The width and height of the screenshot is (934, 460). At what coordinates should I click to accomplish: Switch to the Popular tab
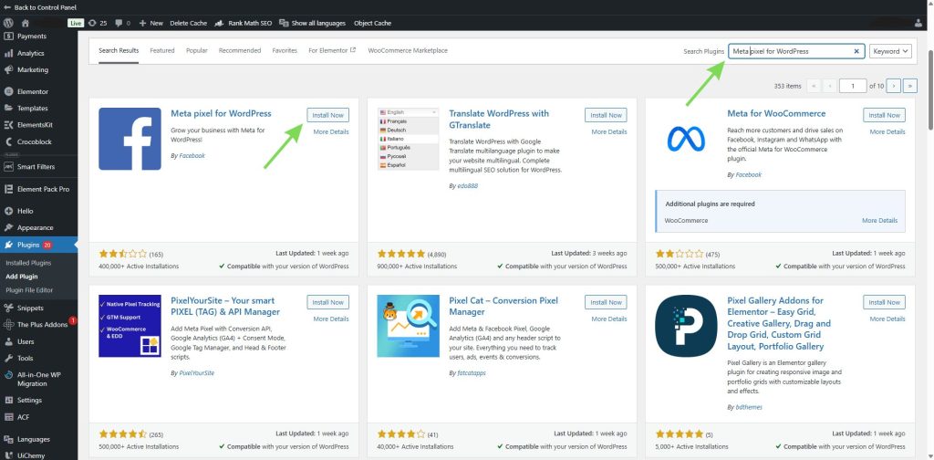coord(197,50)
